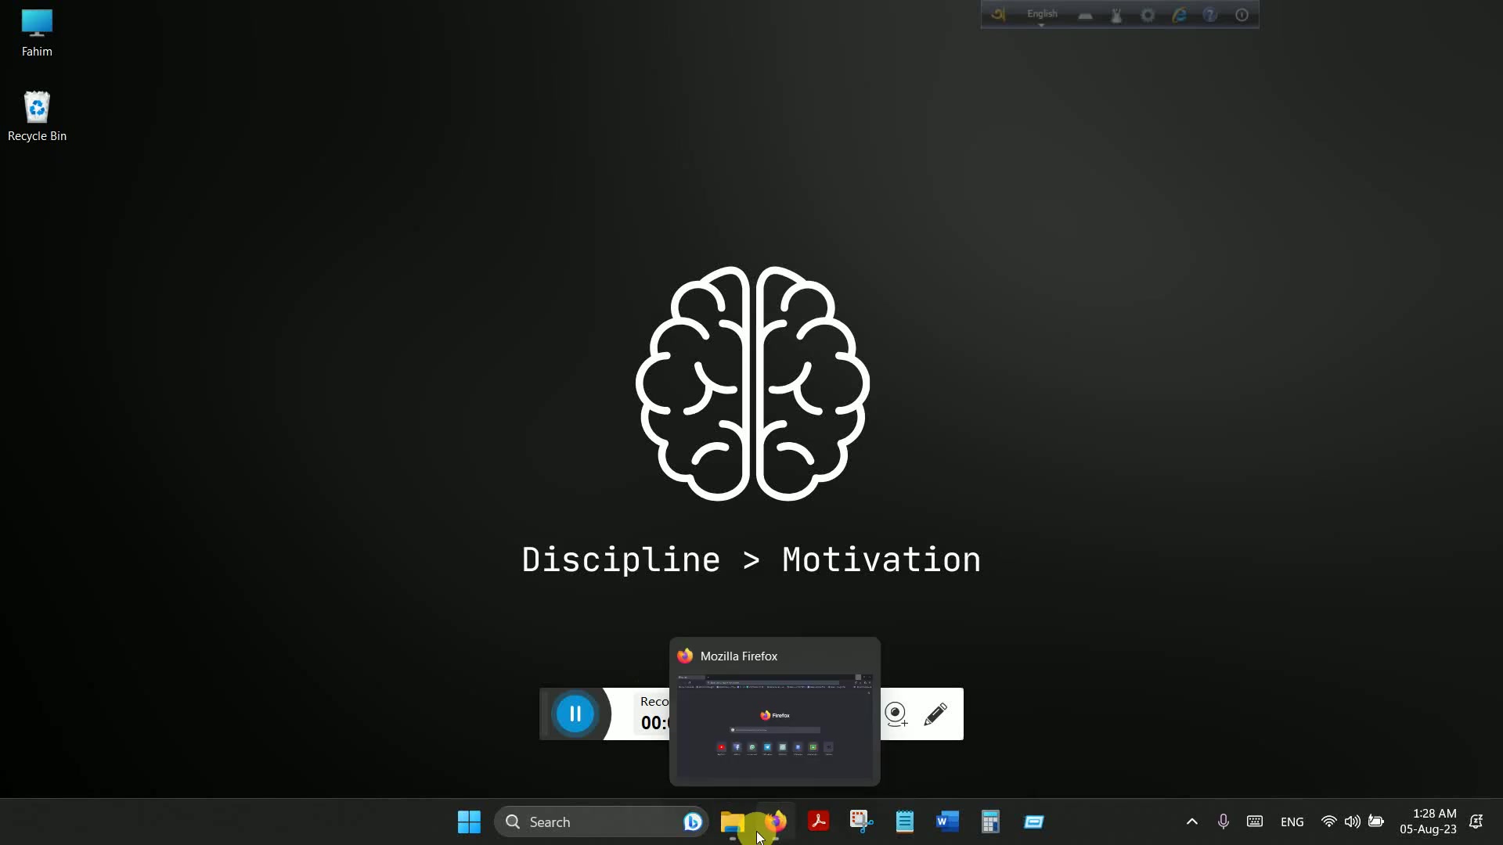
Task: Open volume speaker tray icon
Action: click(x=1353, y=822)
